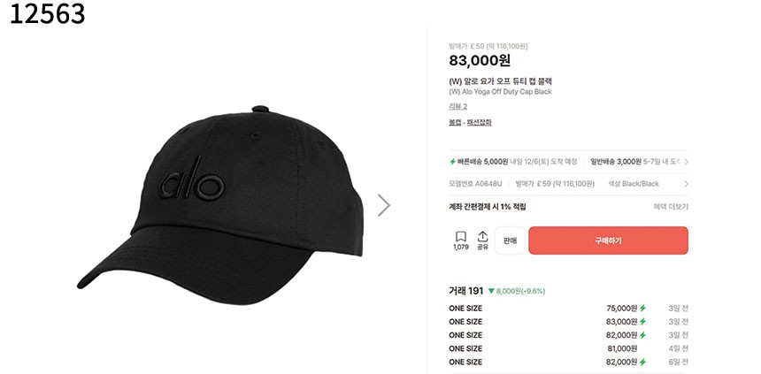Open the 리뷰 2 reviews link
The image size is (761, 374).
[457, 106]
